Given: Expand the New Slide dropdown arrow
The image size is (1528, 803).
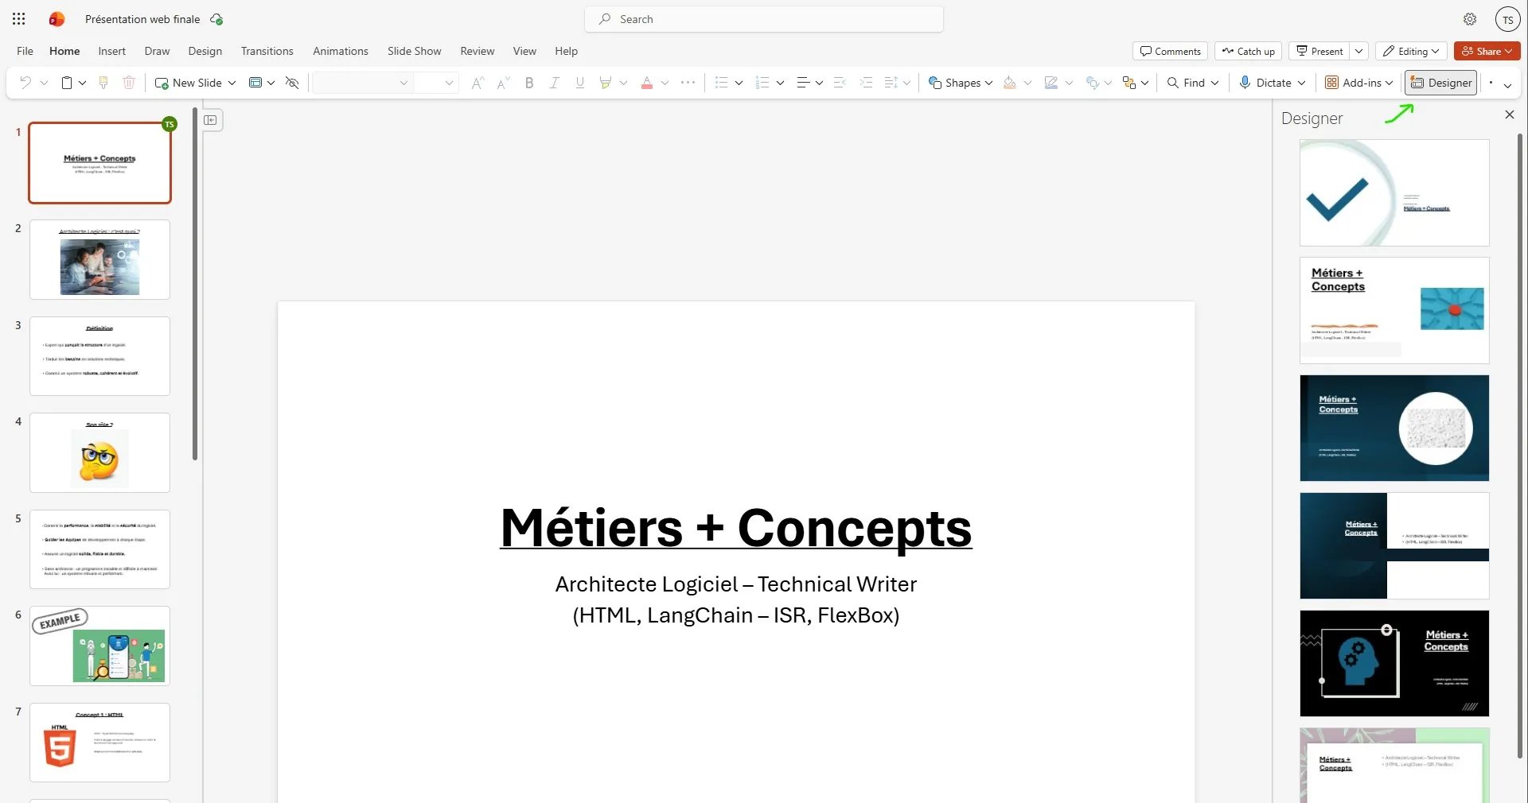Looking at the screenshot, I should pos(232,83).
